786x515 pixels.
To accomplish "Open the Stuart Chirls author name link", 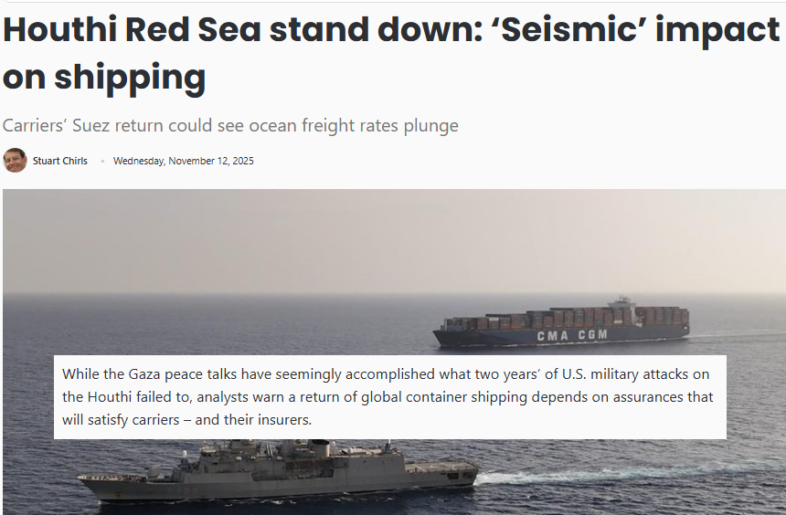I will [60, 162].
